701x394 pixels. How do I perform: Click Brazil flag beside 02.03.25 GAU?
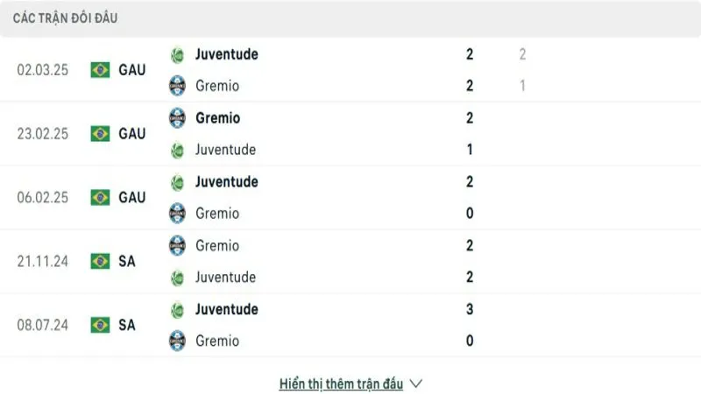[x=100, y=70]
